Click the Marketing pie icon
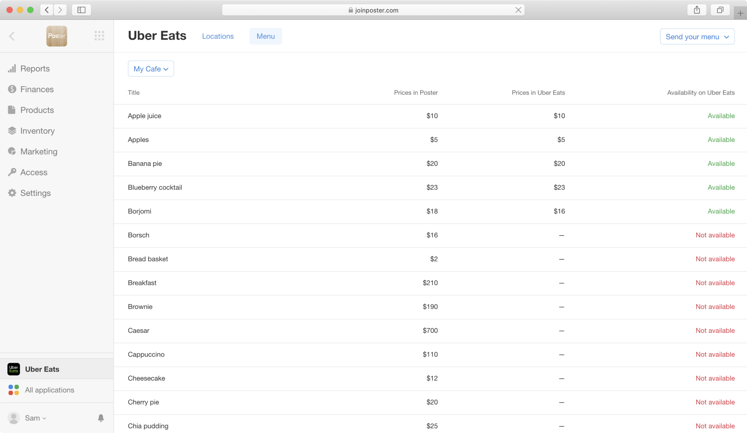Viewport: 747px width, 433px height. (12, 152)
